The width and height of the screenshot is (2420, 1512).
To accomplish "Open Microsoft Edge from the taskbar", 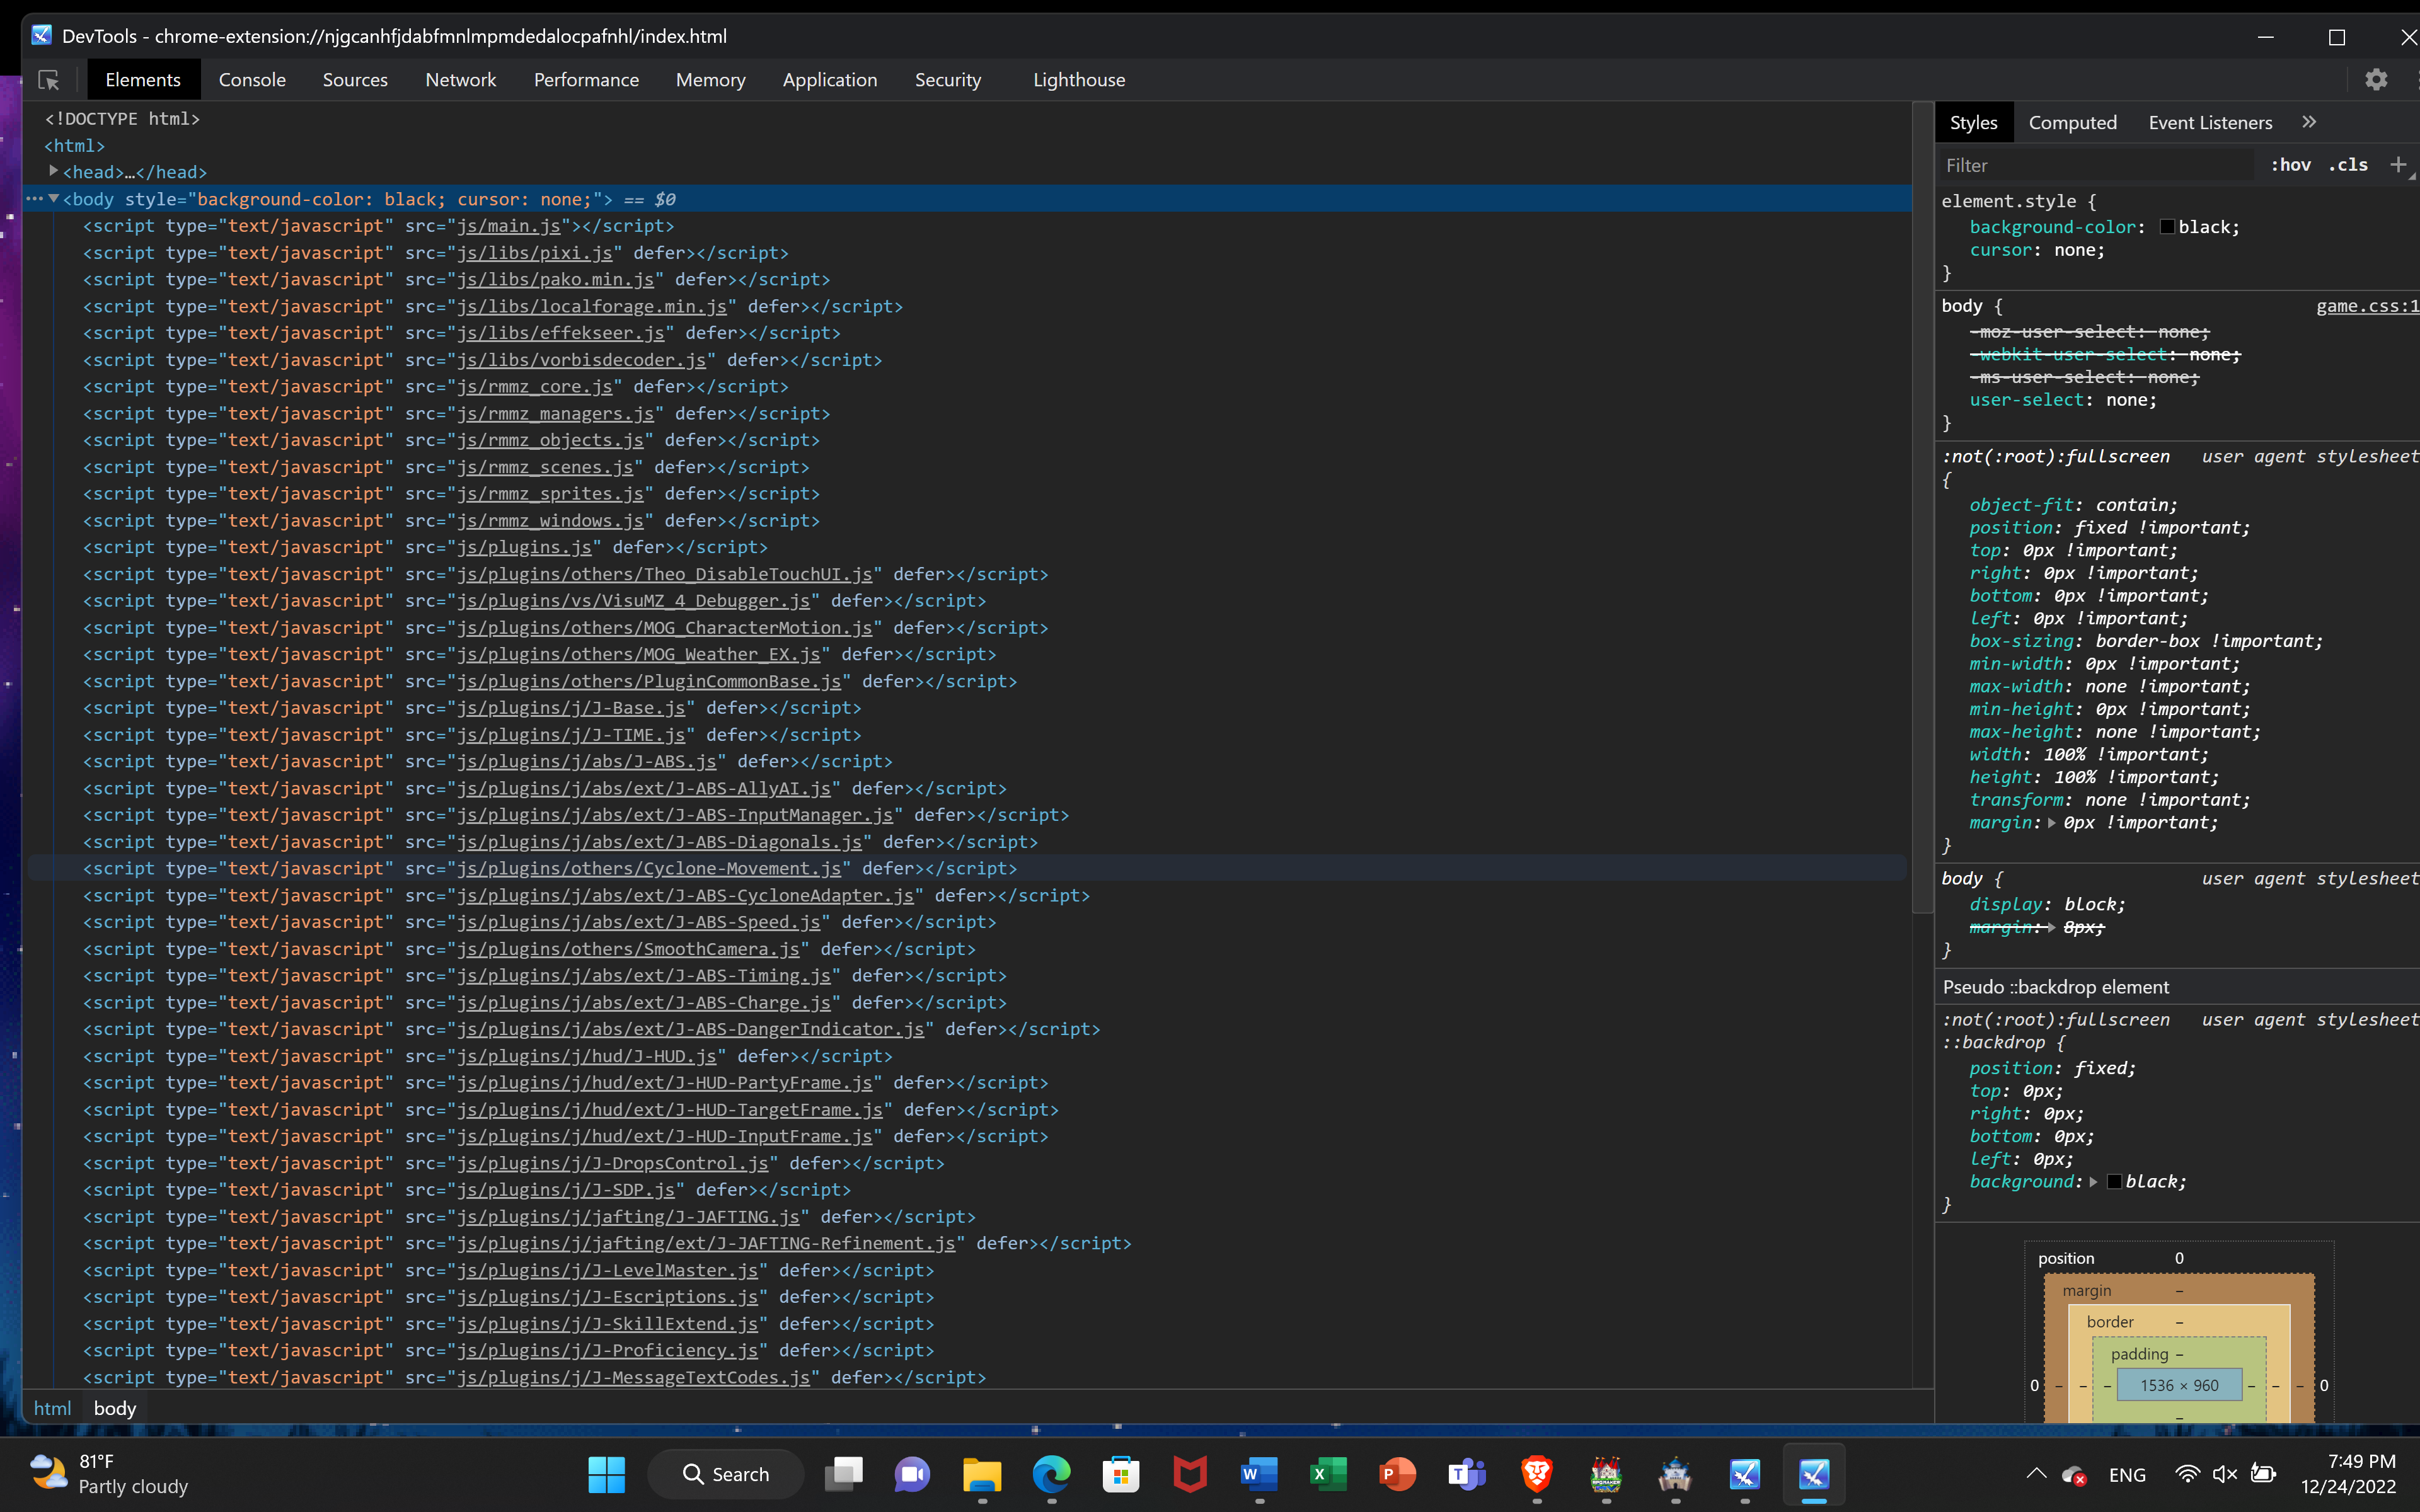I will (x=1051, y=1474).
